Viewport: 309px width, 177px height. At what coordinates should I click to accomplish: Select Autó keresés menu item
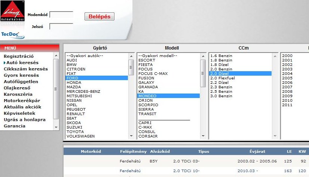coord(22,63)
